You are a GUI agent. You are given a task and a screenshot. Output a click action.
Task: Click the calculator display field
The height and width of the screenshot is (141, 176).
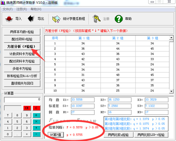[x=22, y=100]
